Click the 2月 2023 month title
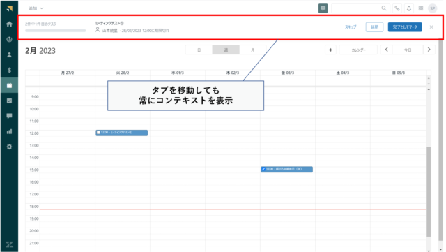Screen dimensions: 446x252 (40, 51)
